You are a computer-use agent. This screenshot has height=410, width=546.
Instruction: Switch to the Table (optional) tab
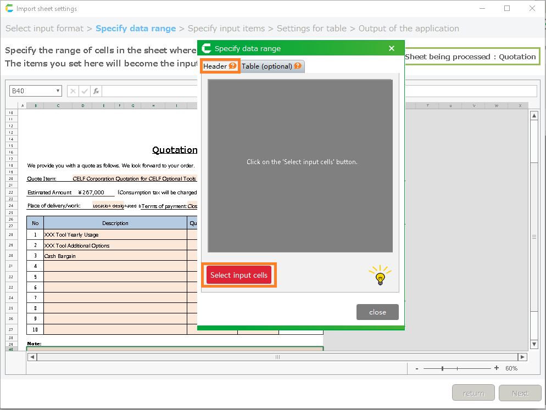[267, 66]
